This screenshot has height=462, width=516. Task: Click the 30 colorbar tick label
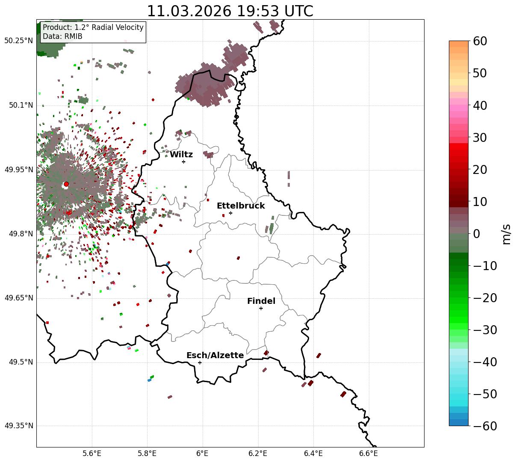tap(481, 138)
